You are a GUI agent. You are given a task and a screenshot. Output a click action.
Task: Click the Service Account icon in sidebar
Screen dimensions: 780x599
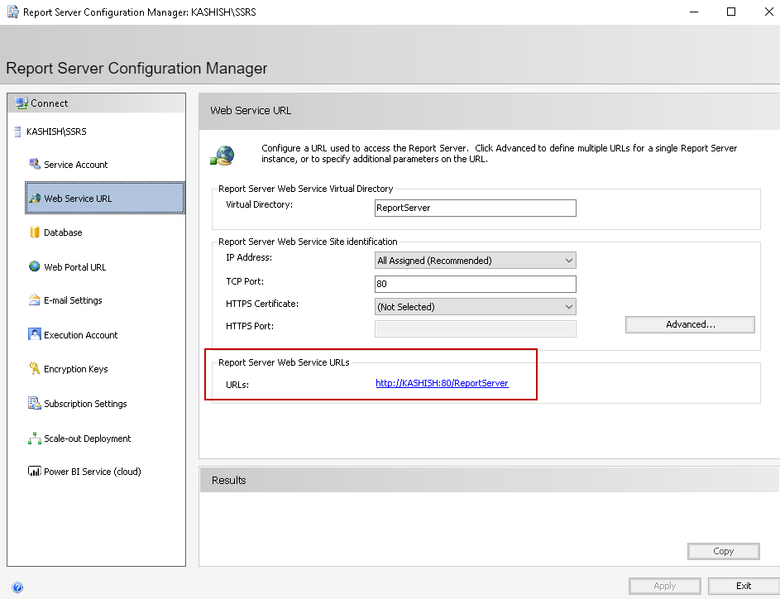tap(35, 164)
